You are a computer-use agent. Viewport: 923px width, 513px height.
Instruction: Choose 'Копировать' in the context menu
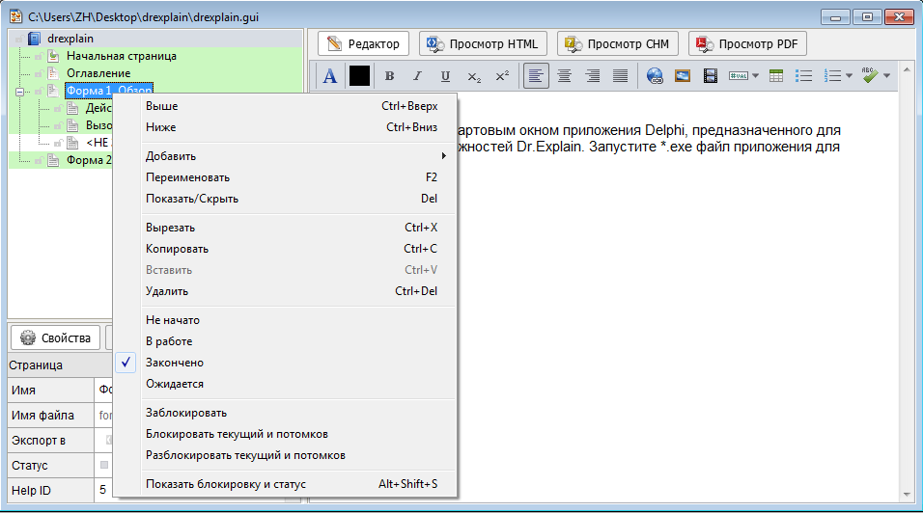point(177,249)
